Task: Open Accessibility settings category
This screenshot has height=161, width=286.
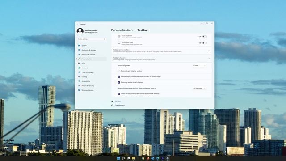Action: (92, 81)
